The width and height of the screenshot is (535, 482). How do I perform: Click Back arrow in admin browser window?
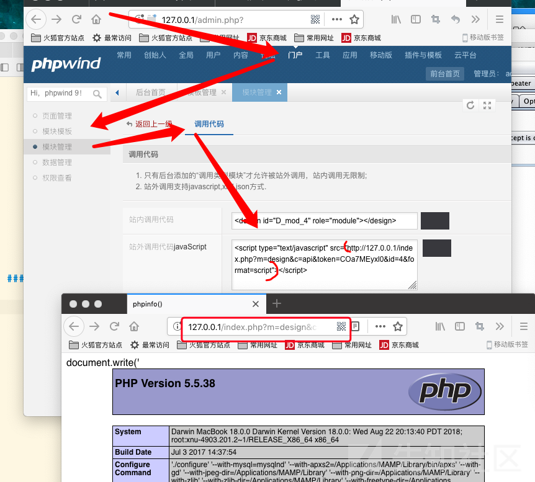tap(36, 19)
